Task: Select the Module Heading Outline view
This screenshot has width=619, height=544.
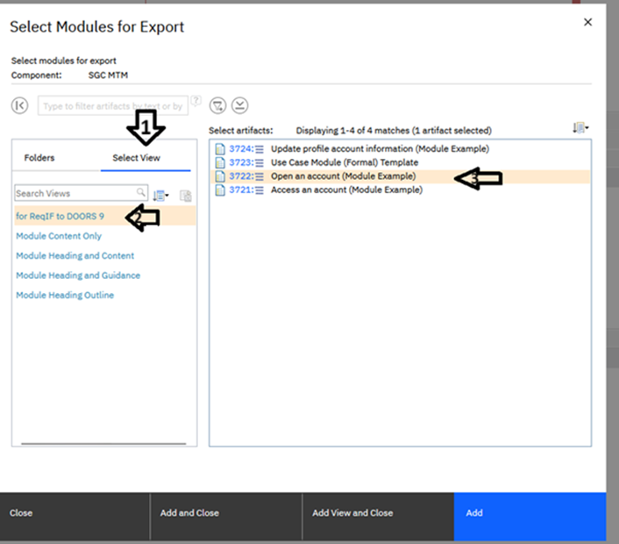Action: tap(65, 295)
